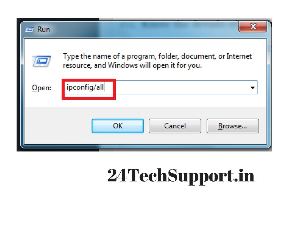Screen dimensions: 290x243
Task: Dismiss the dialog using Cancel
Action: coord(175,126)
